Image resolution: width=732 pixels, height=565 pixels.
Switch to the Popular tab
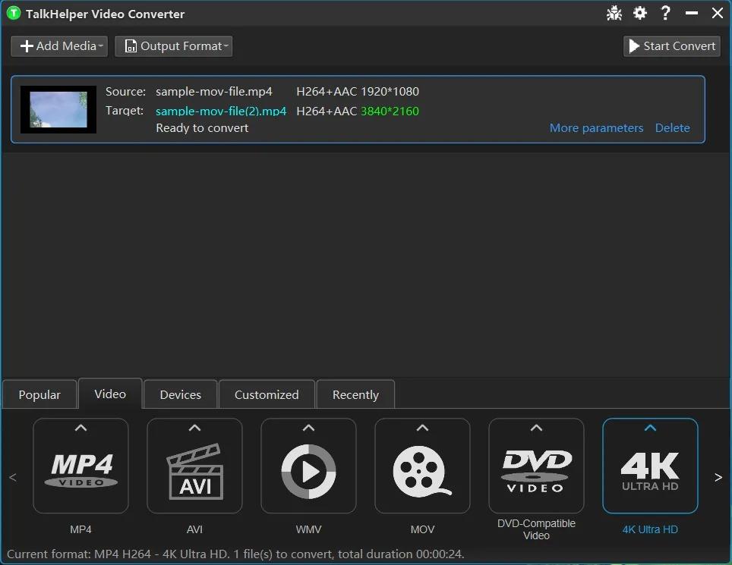[39, 394]
